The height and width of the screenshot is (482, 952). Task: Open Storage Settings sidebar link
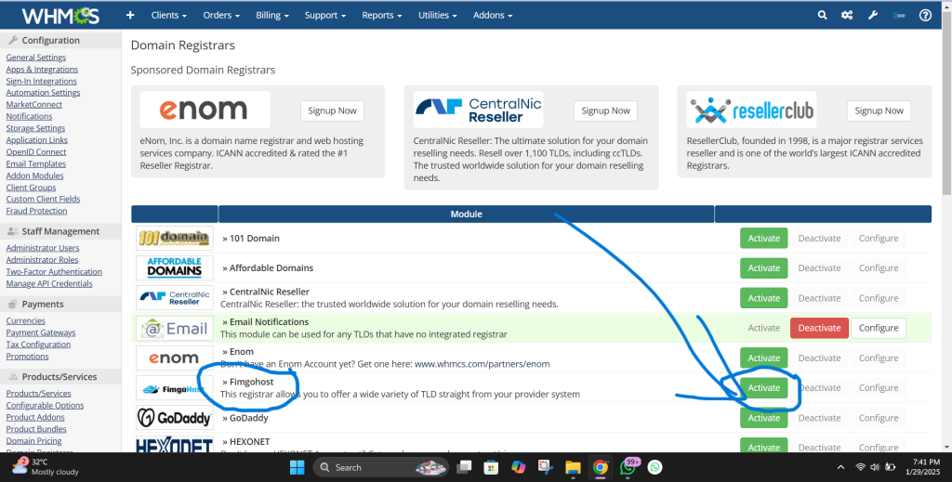coord(35,128)
